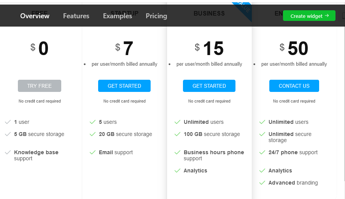Click the gray checkmark beside "Knowledge base support"

point(8,152)
